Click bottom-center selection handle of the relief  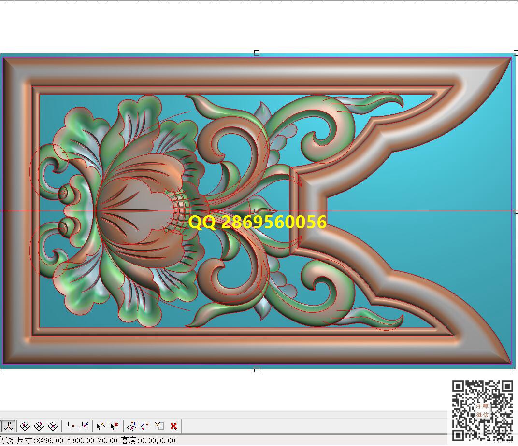pyautogui.click(x=257, y=370)
